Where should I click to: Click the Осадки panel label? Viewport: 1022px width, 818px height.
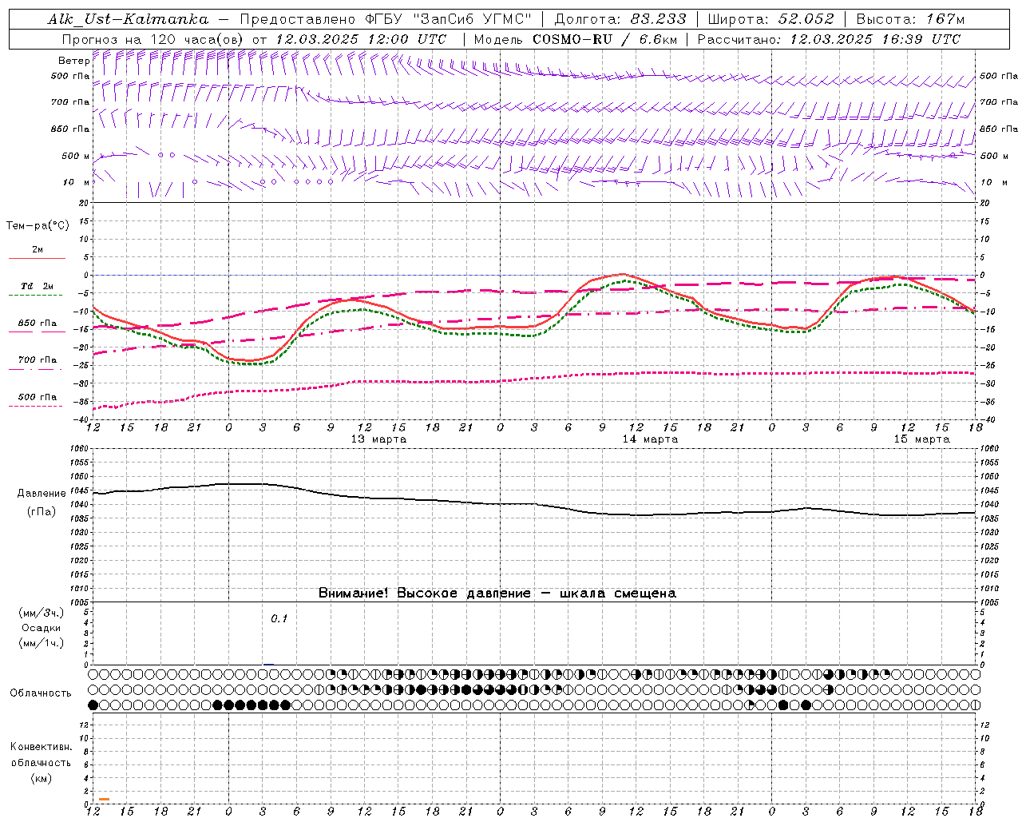coord(42,628)
